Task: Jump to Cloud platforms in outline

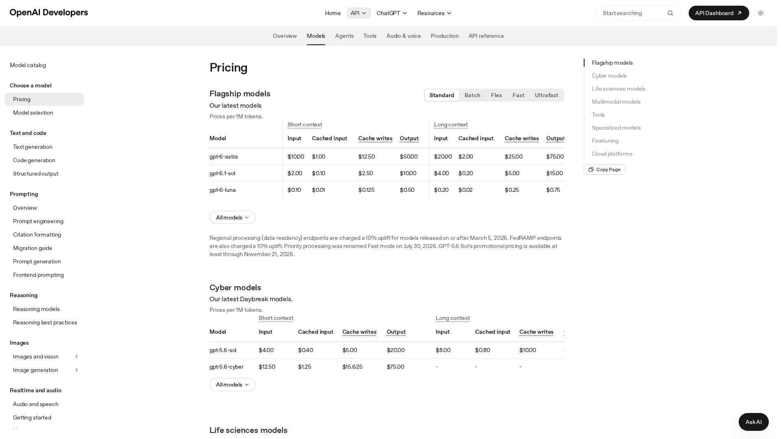Action: click(612, 154)
